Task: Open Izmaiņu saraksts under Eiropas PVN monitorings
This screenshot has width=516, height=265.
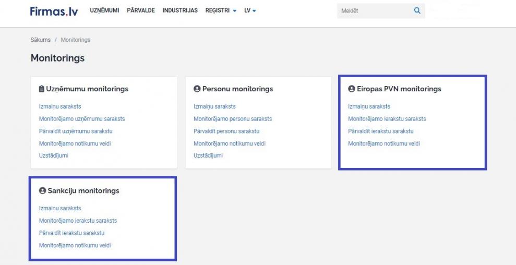Action: (x=369, y=106)
